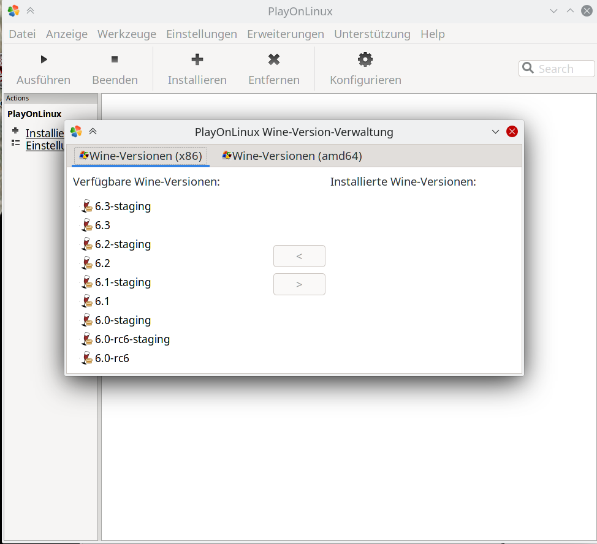The width and height of the screenshot is (597, 544).
Task: Open the Help menu
Action: coord(433,34)
